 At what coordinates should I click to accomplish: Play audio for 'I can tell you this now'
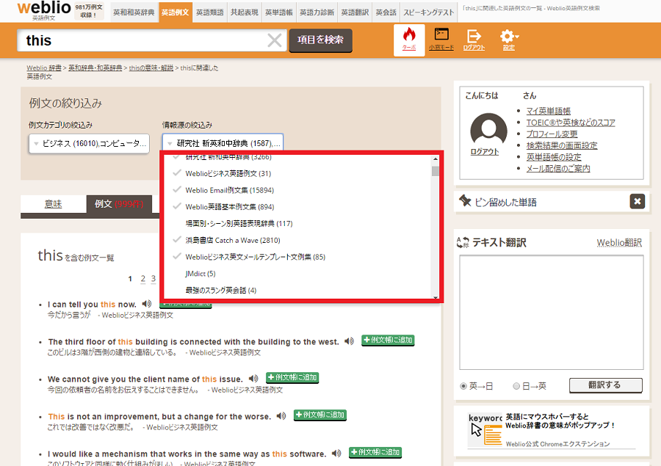tap(147, 304)
